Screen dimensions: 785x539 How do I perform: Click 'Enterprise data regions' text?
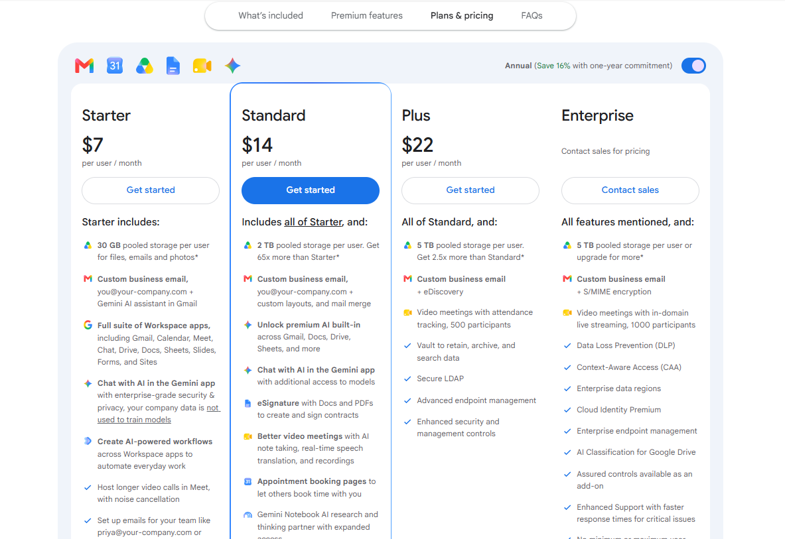(618, 389)
